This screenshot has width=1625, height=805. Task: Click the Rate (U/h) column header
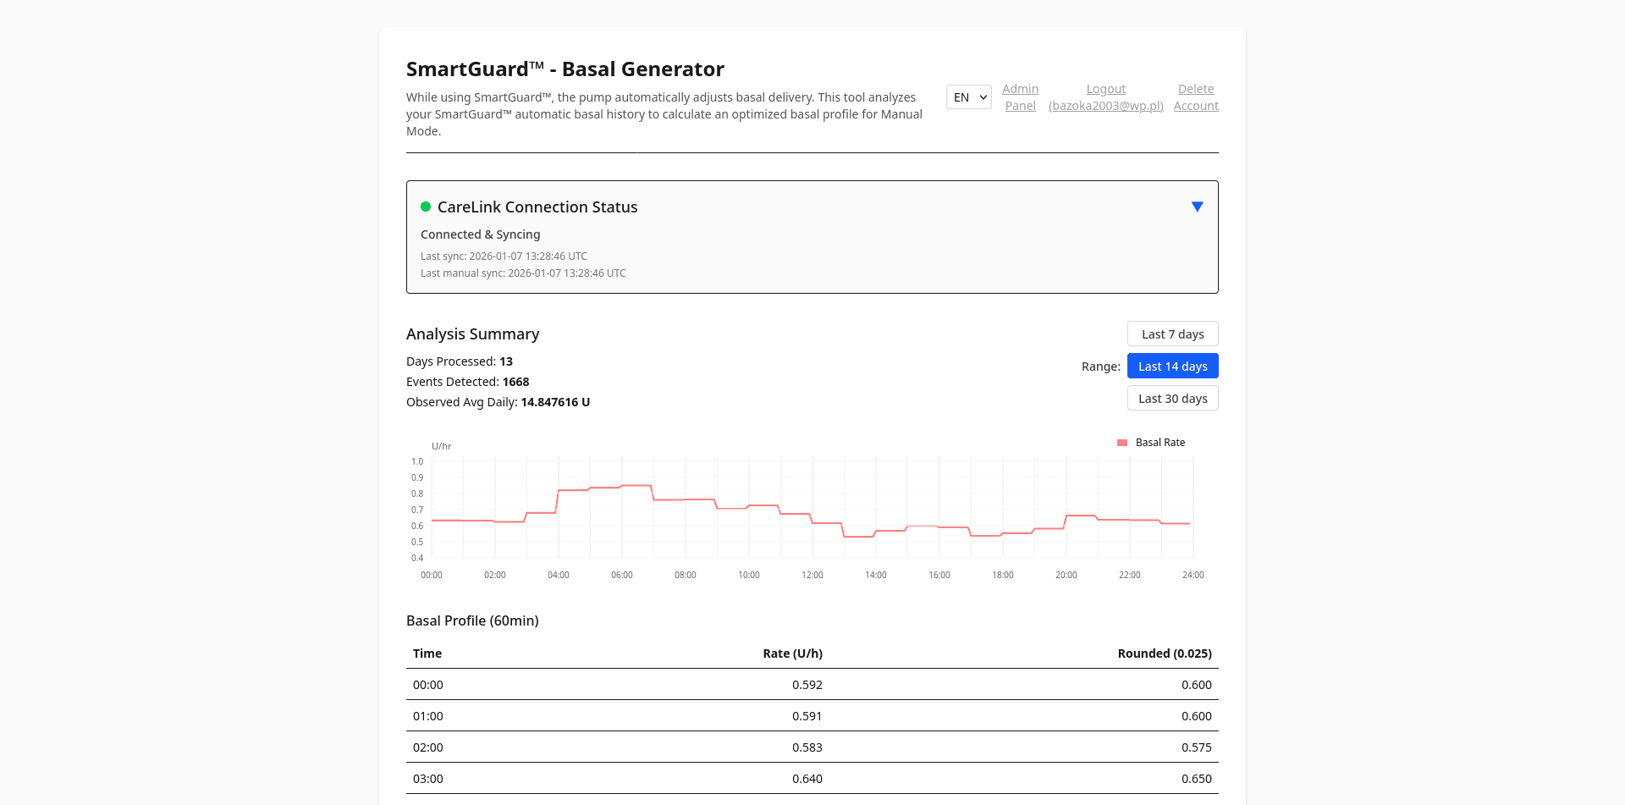(x=792, y=653)
